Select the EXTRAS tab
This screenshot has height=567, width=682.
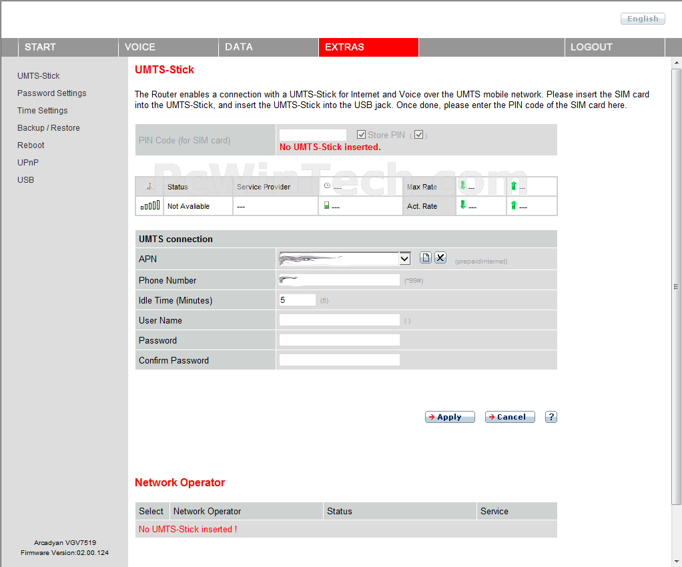tap(368, 47)
